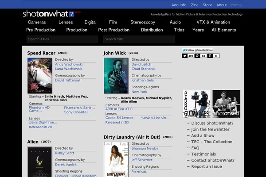Screen dimensions: 266x177
Task: Open the Sony CineAlta camera link
Action: tap(78, 112)
